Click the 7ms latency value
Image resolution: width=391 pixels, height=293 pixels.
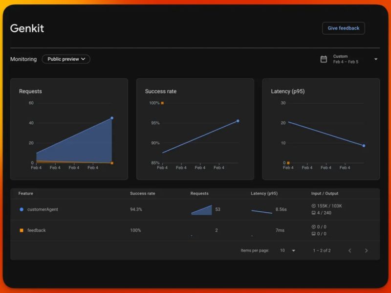point(280,230)
